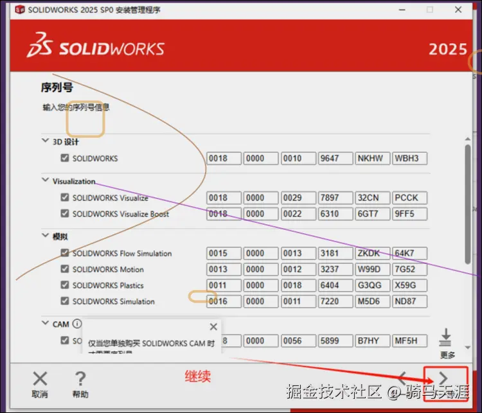Click Plastics serial field 6404

335,285
